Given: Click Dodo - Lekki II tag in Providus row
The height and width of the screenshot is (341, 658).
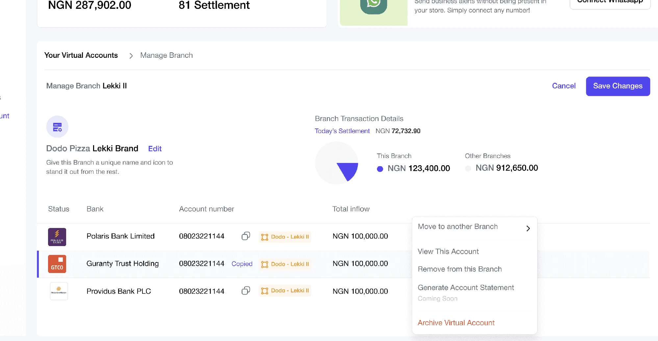Looking at the screenshot, I should click(x=285, y=291).
